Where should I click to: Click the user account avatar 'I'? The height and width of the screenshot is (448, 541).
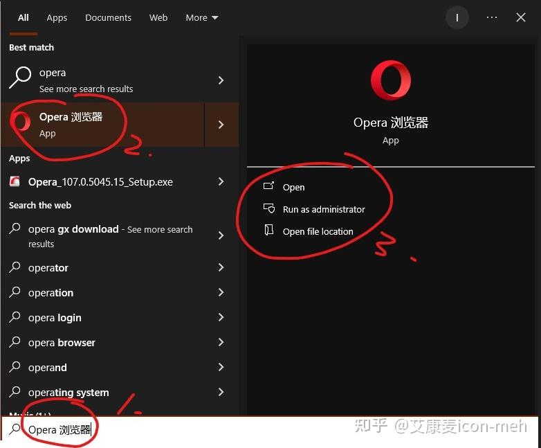457,17
